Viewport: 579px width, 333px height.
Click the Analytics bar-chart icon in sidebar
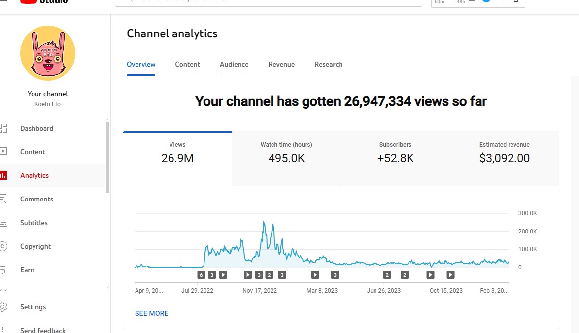coord(3,175)
